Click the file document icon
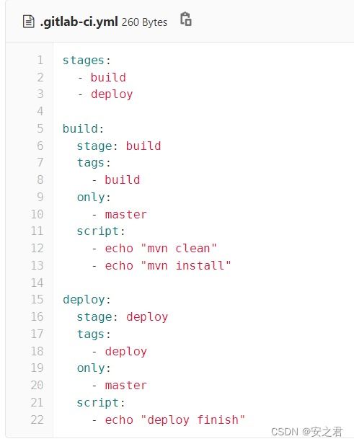This screenshot has width=354, height=444. pos(28,22)
